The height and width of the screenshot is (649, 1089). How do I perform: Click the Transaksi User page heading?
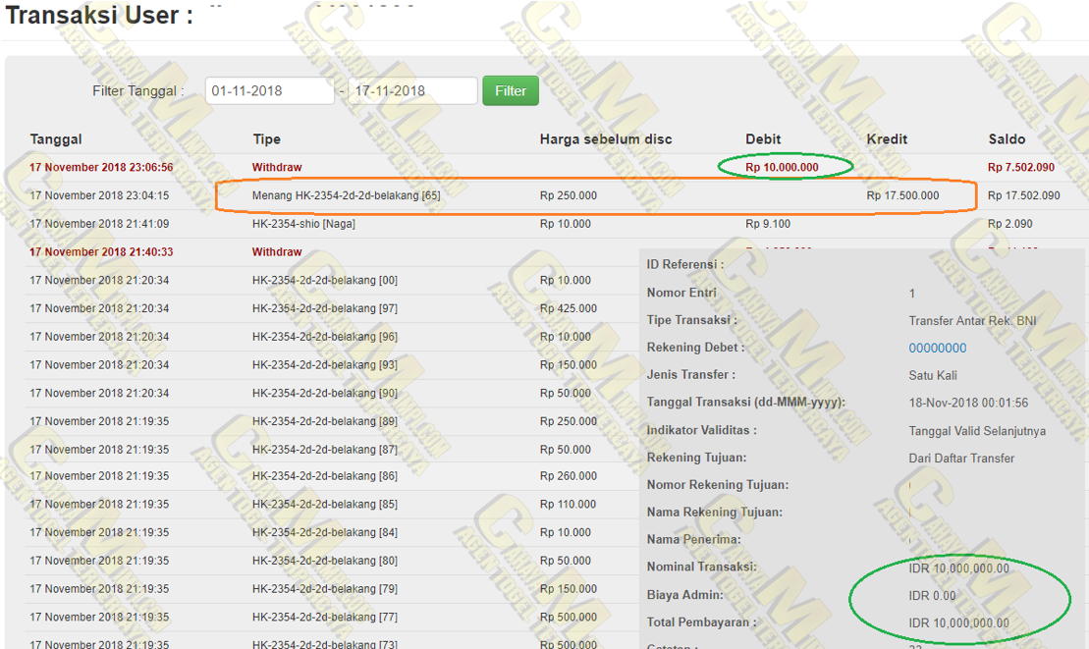coord(99,16)
